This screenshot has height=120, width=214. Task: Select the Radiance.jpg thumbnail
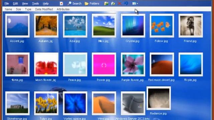click(158, 98)
